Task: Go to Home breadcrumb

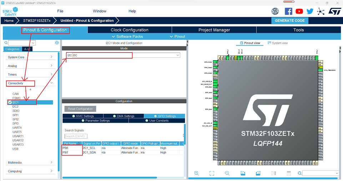Action: 9,21
